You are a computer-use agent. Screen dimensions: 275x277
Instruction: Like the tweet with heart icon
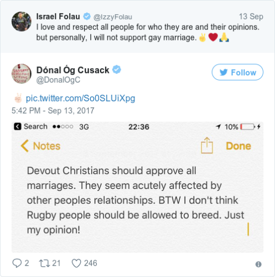(76, 263)
